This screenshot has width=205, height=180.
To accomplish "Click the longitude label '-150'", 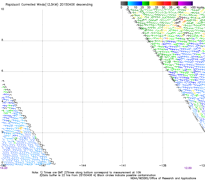I will pos(3,166).
